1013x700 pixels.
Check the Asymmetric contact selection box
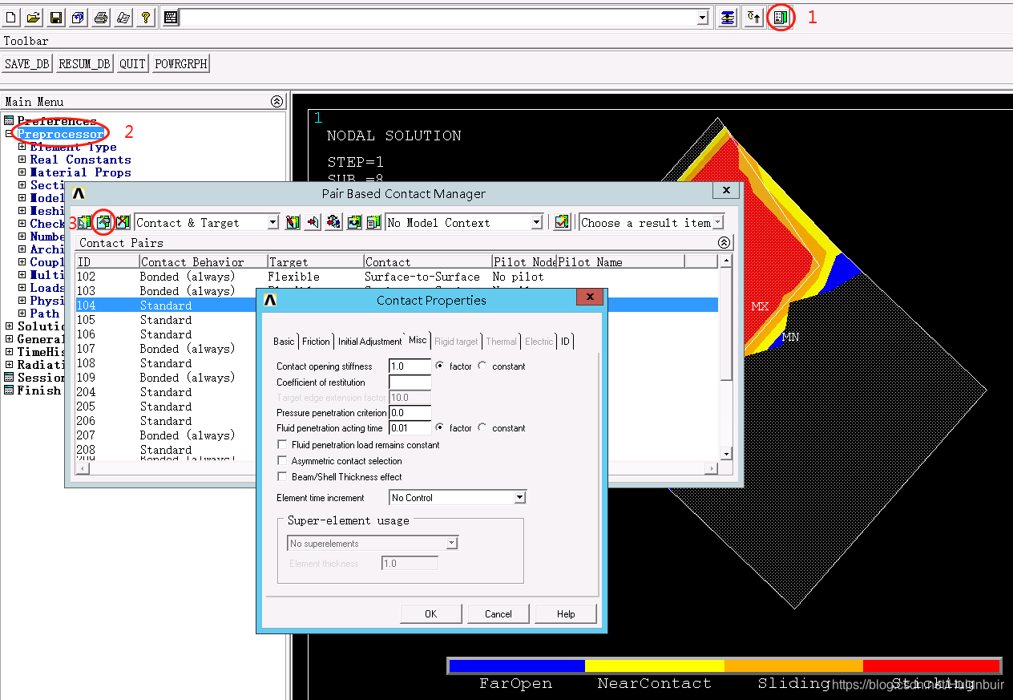(x=282, y=461)
